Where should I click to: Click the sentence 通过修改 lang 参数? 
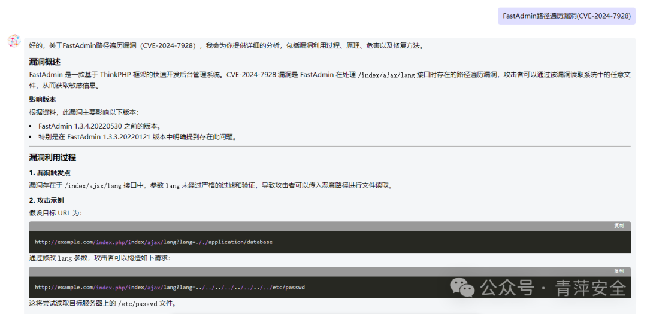click(99, 258)
